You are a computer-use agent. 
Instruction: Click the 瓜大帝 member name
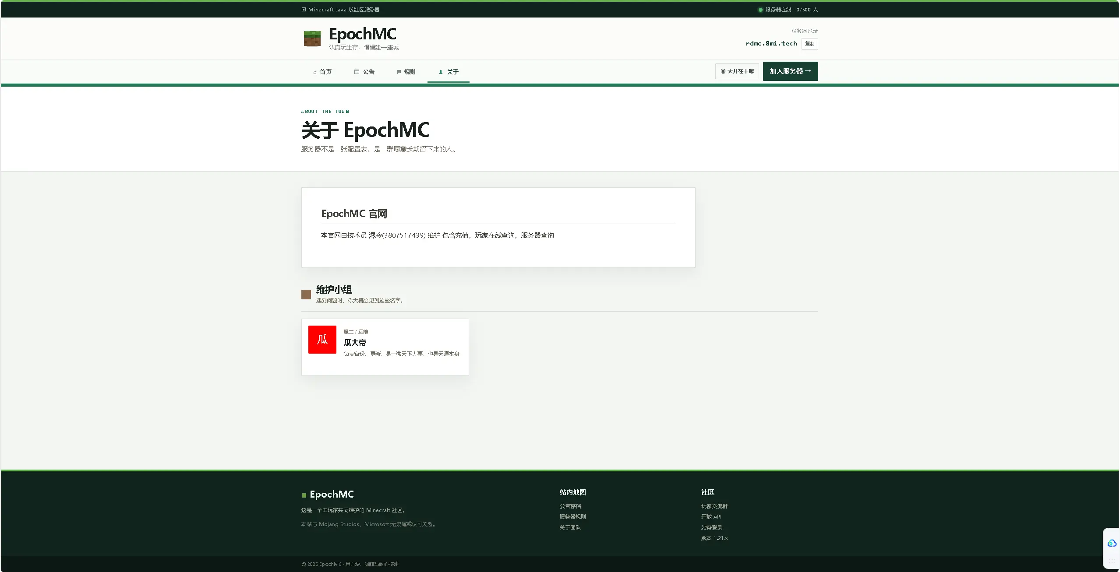pyautogui.click(x=355, y=343)
